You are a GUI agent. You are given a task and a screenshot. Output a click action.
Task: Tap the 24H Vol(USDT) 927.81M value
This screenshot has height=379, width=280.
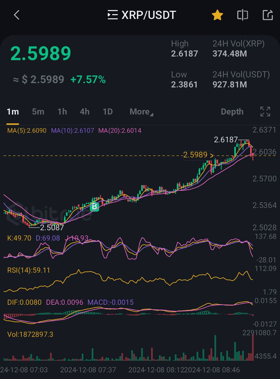(x=230, y=85)
